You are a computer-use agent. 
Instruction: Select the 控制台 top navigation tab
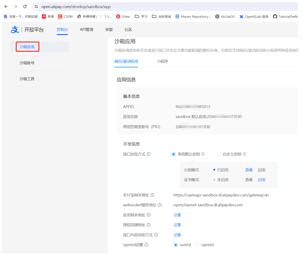pyautogui.click(x=62, y=29)
